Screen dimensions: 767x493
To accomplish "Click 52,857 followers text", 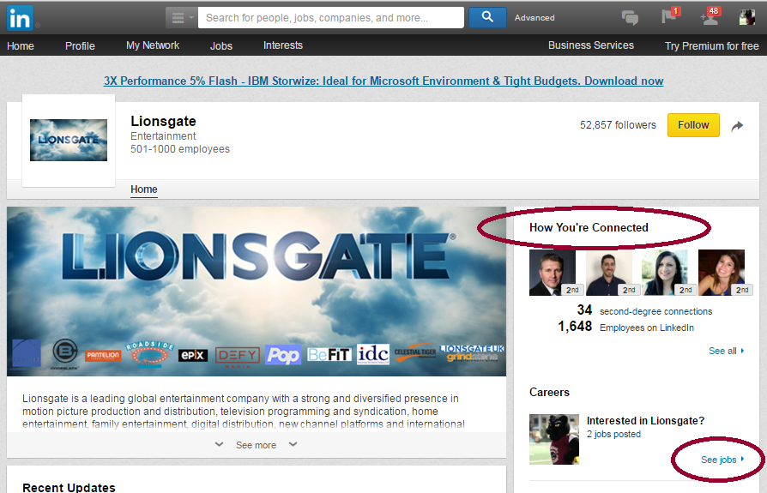I will [618, 125].
